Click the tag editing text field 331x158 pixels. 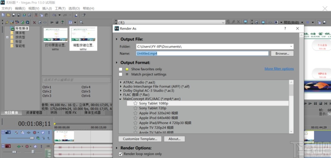[x=76, y=80]
